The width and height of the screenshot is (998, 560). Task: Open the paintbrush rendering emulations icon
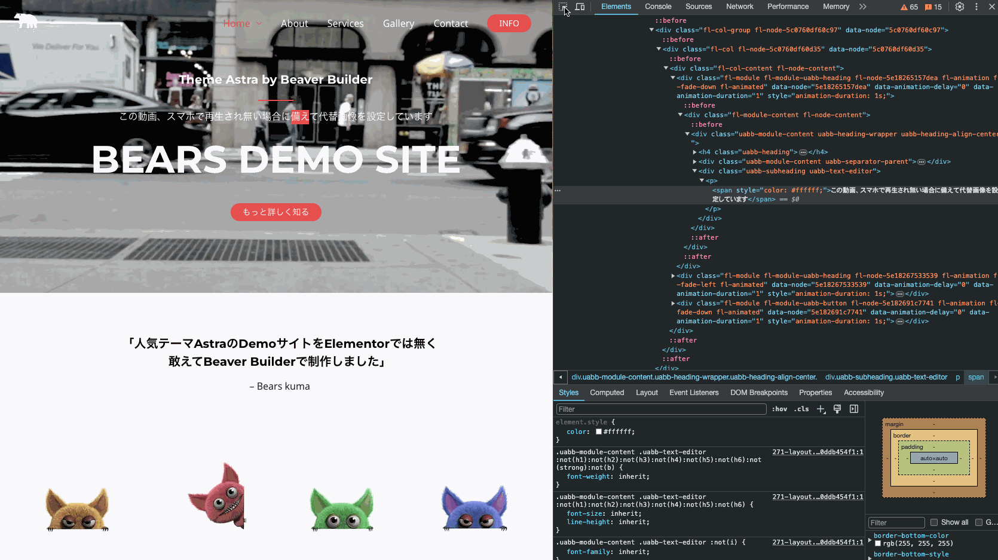[x=837, y=409]
